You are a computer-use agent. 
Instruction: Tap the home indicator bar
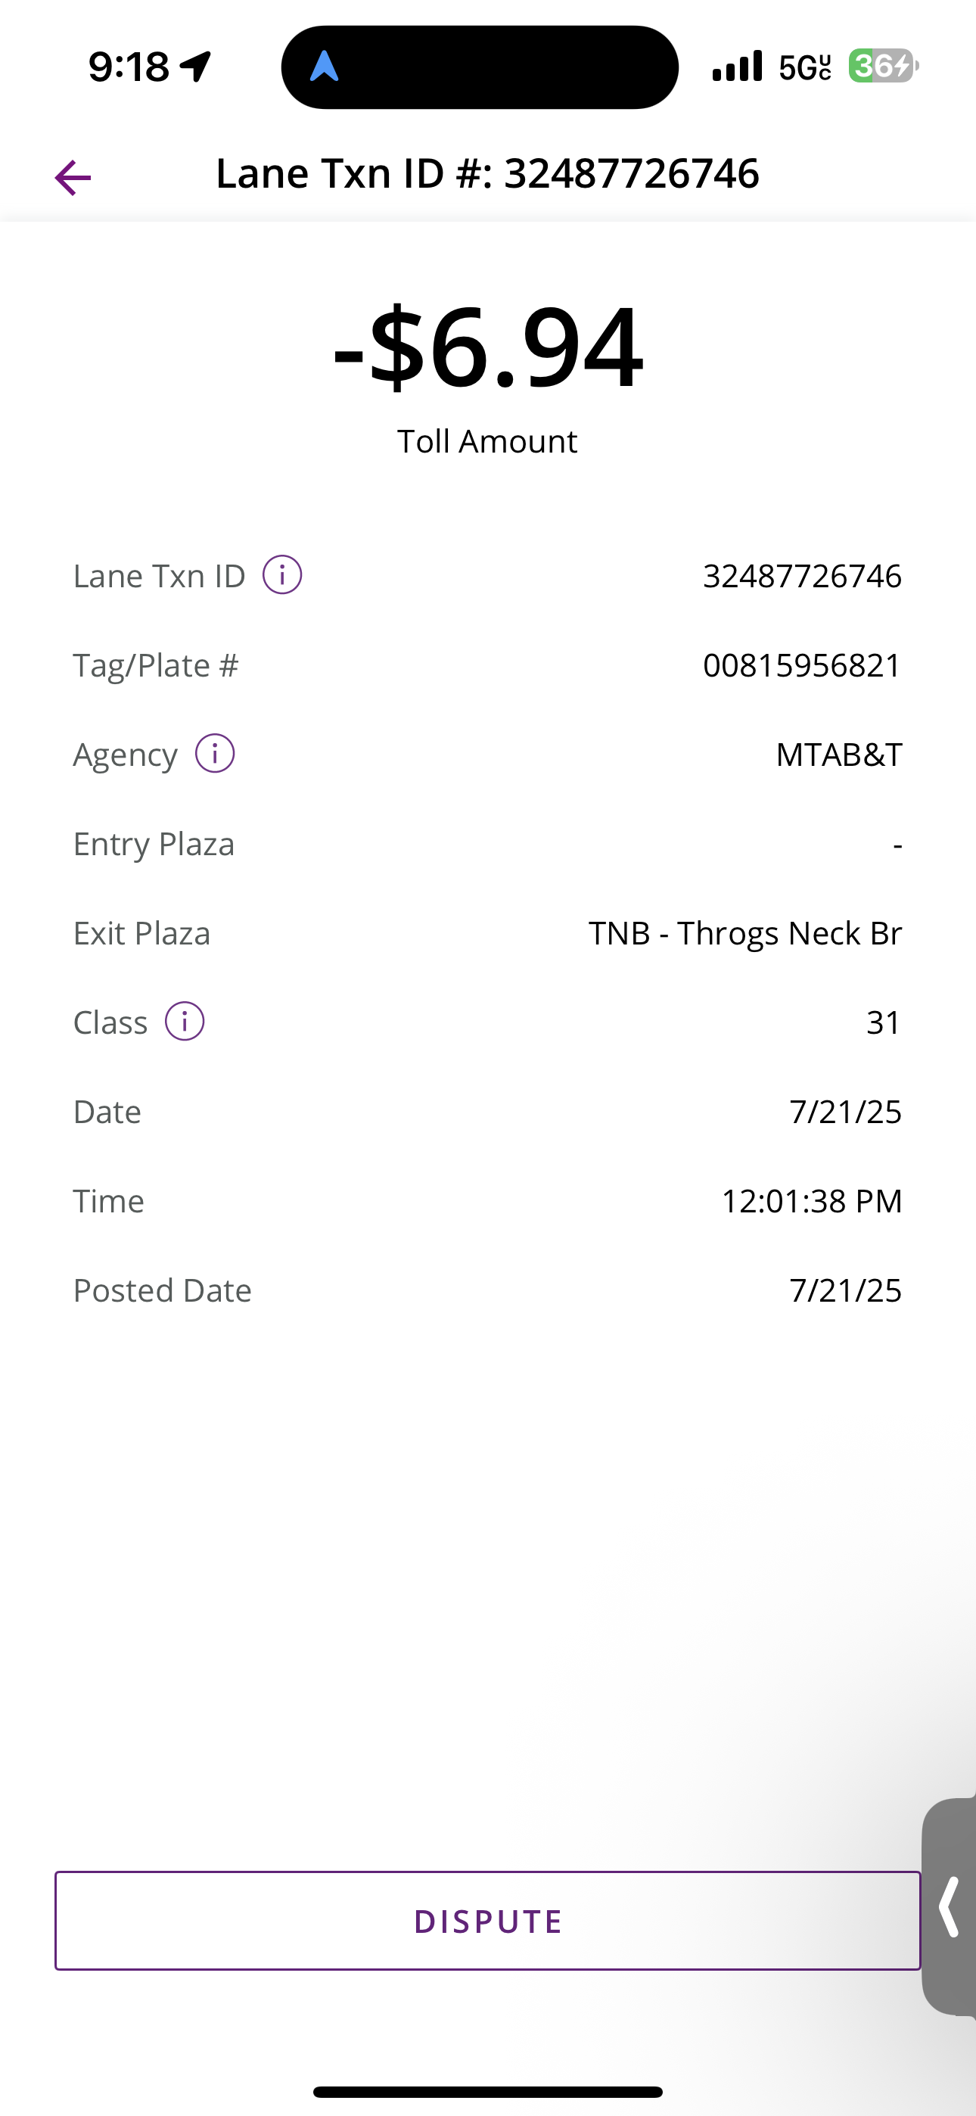[x=488, y=2091]
